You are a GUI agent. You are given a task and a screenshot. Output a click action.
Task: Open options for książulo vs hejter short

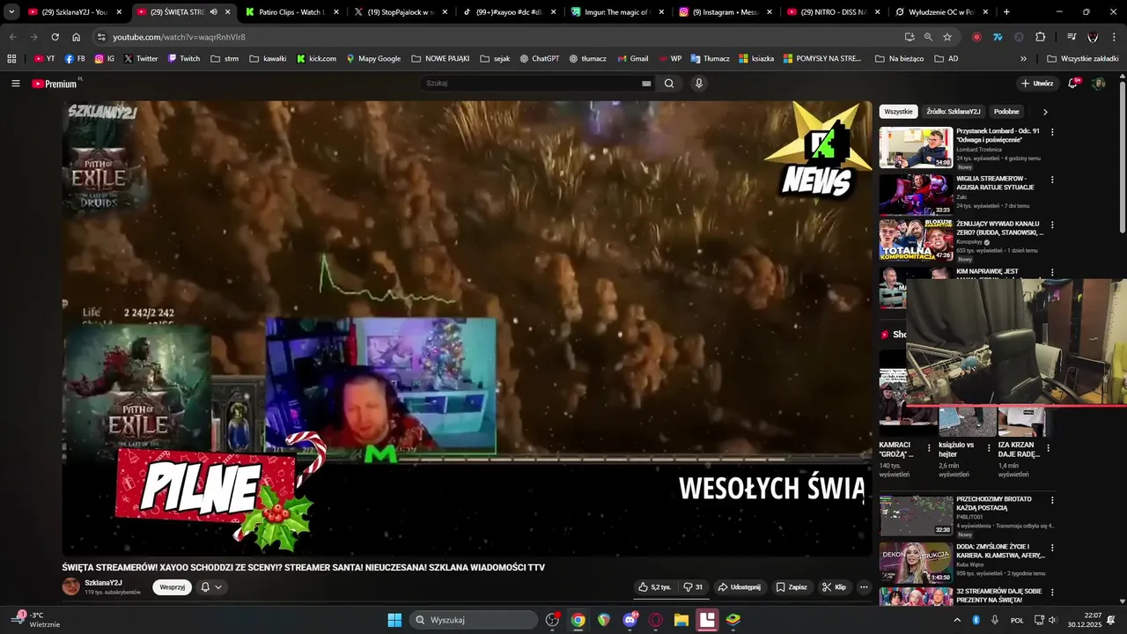click(x=989, y=448)
